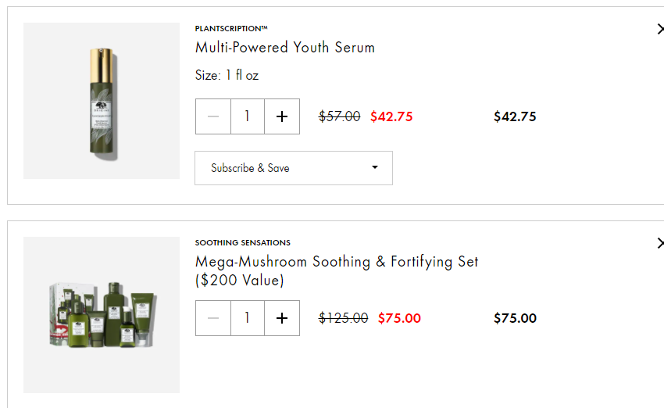
Task: Decrease the Youth Serum quantity with minus
Action: pyautogui.click(x=213, y=116)
